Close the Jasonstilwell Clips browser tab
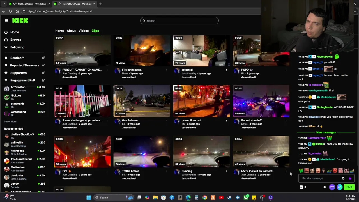The image size is (359, 202). click(94, 4)
